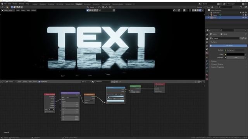Click the ColorRamp gradient bar
Screen dimensions: 248x139
(x=115, y=97)
